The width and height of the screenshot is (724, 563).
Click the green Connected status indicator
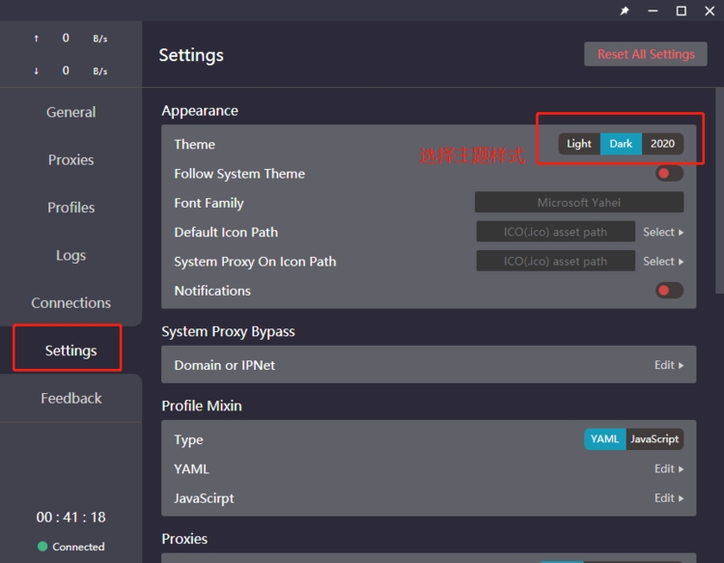point(42,547)
